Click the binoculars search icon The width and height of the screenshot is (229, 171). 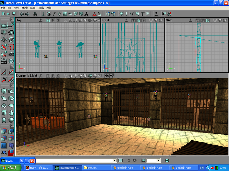click(x=35, y=14)
